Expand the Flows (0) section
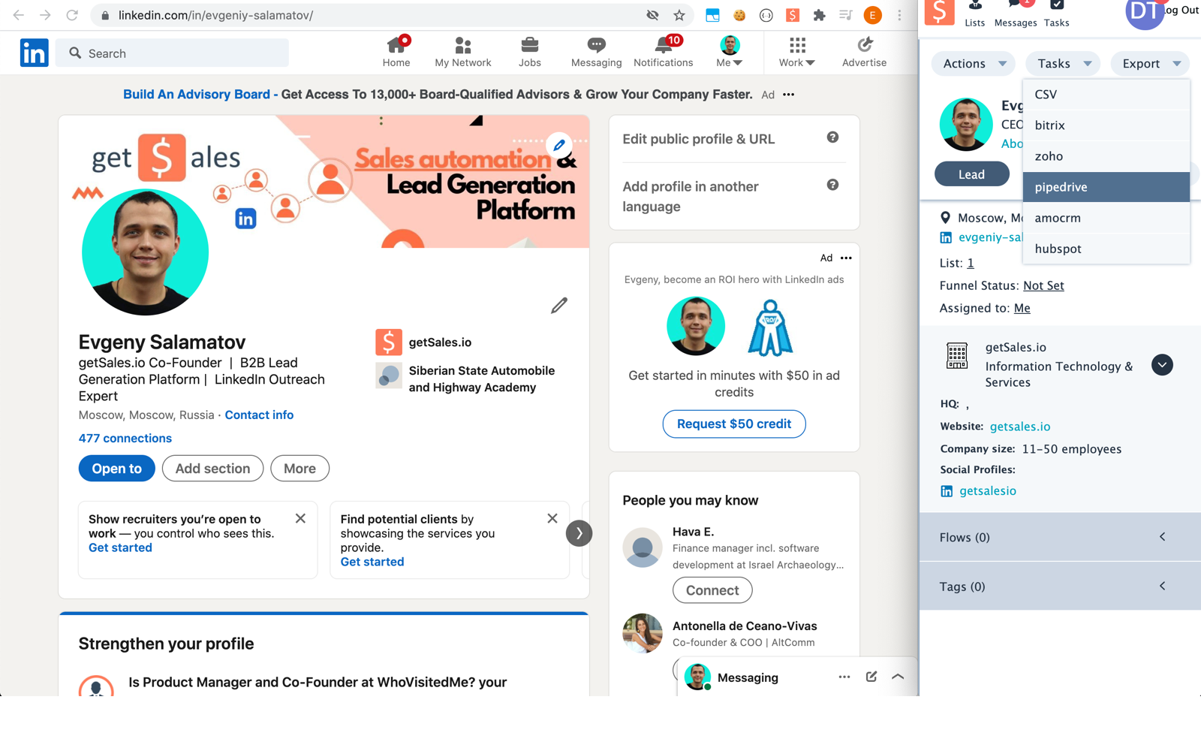 pyautogui.click(x=1060, y=537)
